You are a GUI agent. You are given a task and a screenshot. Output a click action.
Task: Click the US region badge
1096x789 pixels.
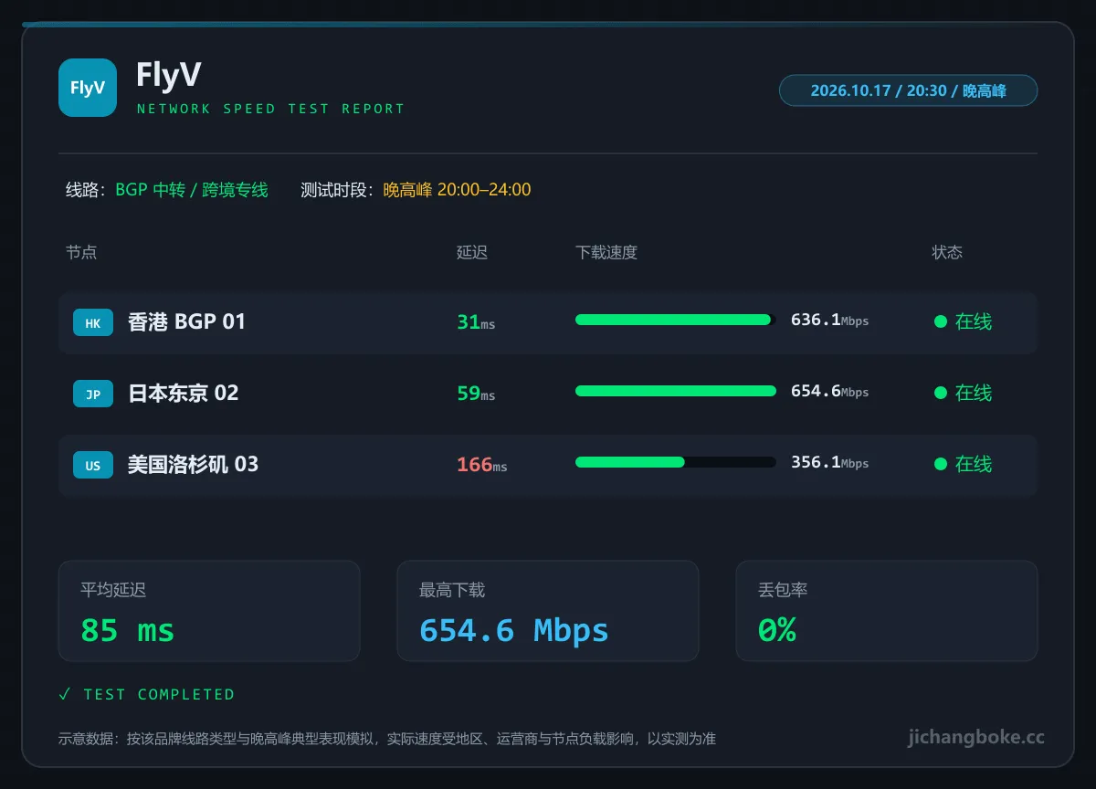tap(93, 465)
